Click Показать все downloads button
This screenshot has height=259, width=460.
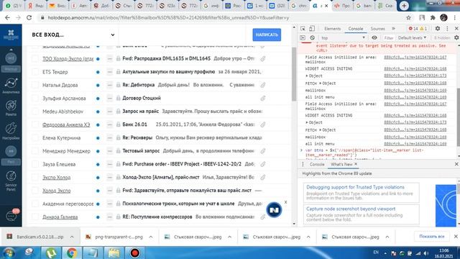pyautogui.click(x=431, y=237)
